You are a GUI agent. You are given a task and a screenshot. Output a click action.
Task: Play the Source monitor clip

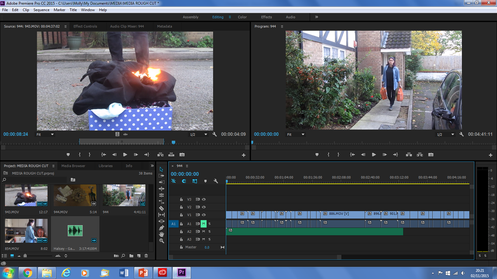click(125, 155)
